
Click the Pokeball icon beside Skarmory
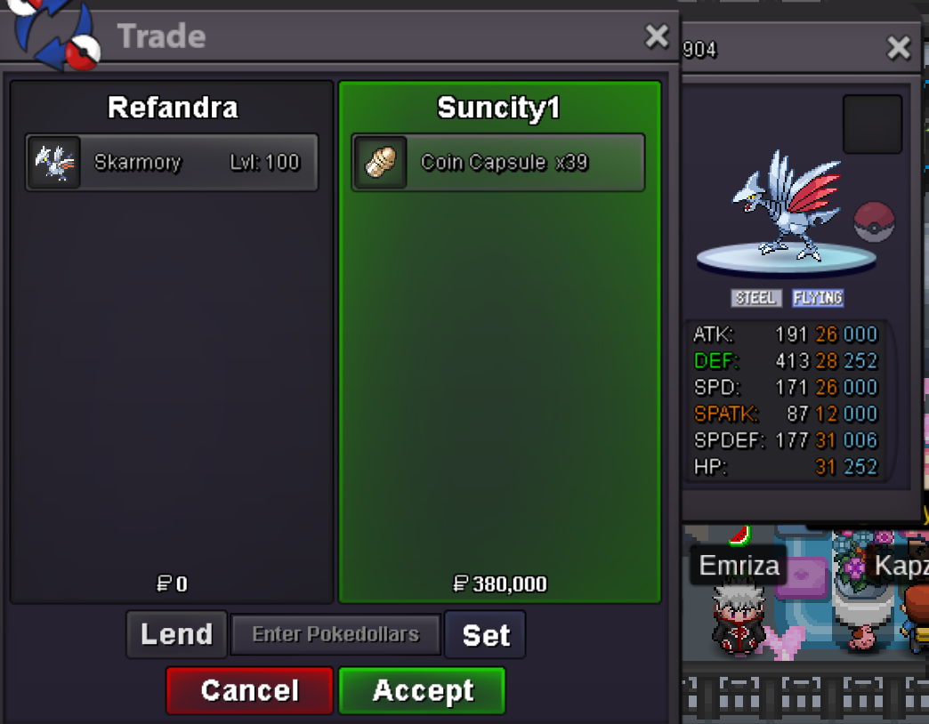(x=873, y=222)
